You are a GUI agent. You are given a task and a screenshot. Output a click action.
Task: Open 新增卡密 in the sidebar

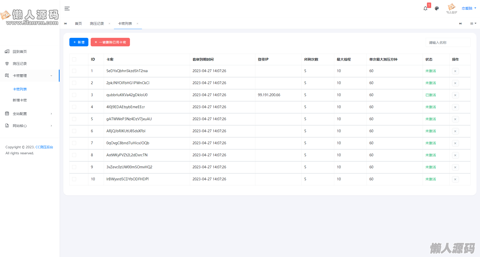pos(20,100)
